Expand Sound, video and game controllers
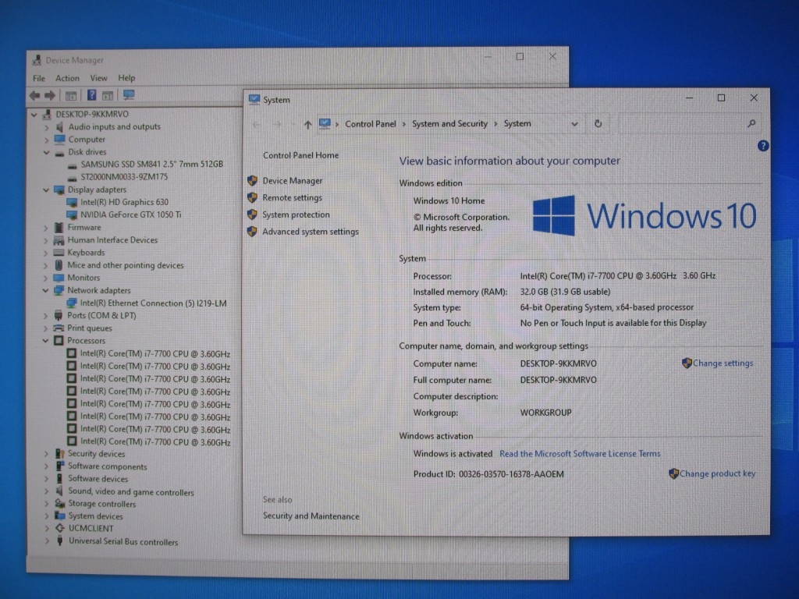Screen dimensions: 799x599 [46, 491]
